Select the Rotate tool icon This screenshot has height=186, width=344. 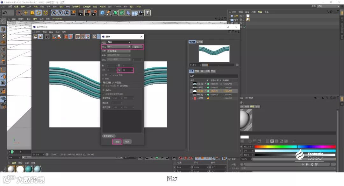coord(39,13)
